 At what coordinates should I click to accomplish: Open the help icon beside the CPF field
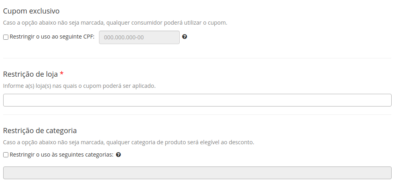pos(184,37)
